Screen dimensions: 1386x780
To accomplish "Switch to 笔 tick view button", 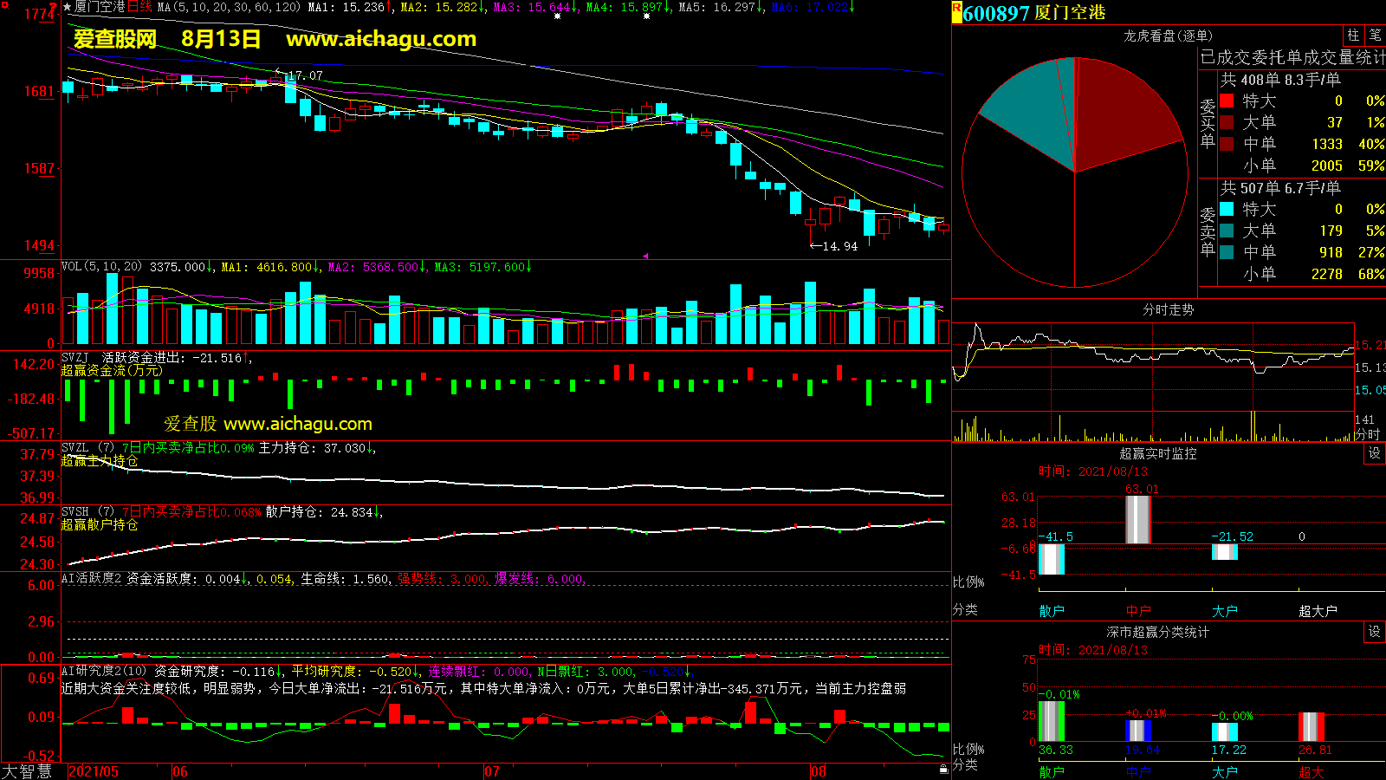I will (1375, 36).
